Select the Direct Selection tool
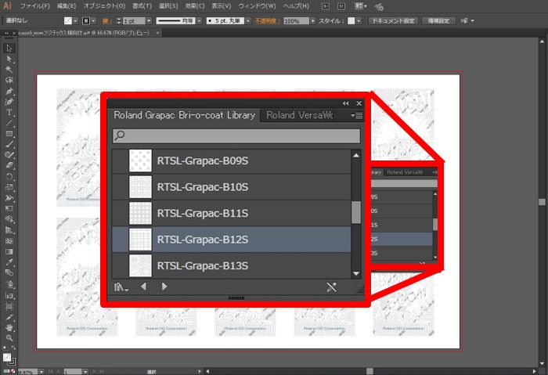The width and height of the screenshot is (548, 375). (x=9, y=59)
